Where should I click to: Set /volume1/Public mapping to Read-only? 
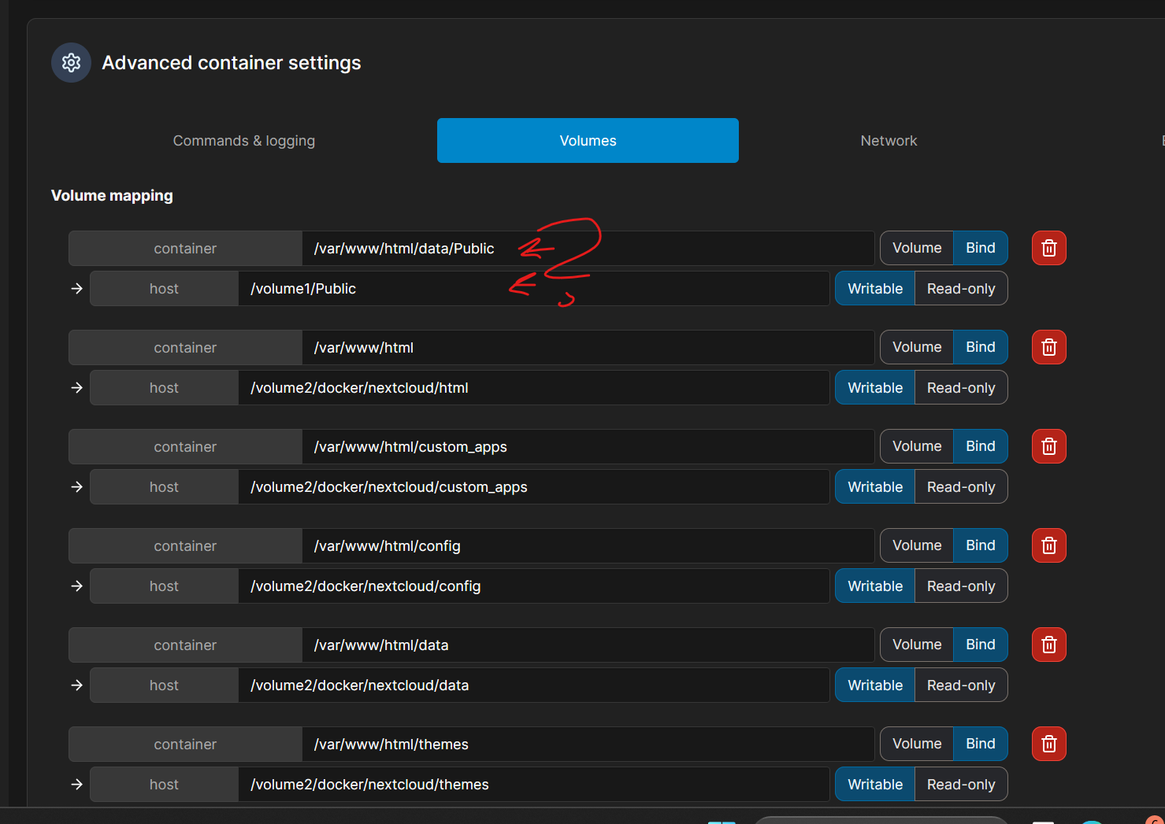pyautogui.click(x=960, y=289)
